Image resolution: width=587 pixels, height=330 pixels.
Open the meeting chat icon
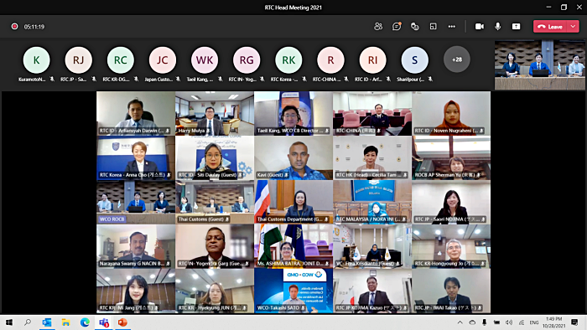click(x=397, y=27)
